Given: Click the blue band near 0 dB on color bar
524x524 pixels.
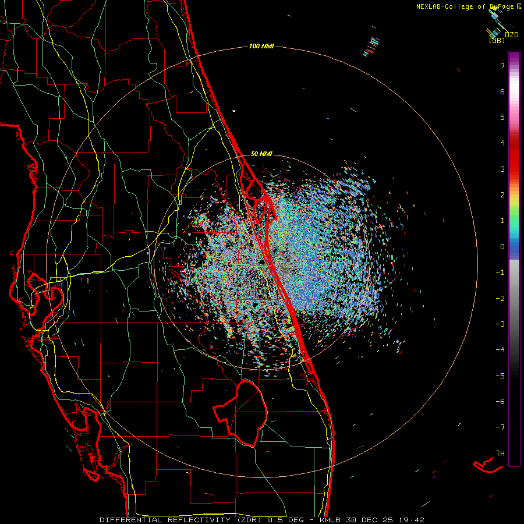Looking at the screenshot, I should click(514, 247).
